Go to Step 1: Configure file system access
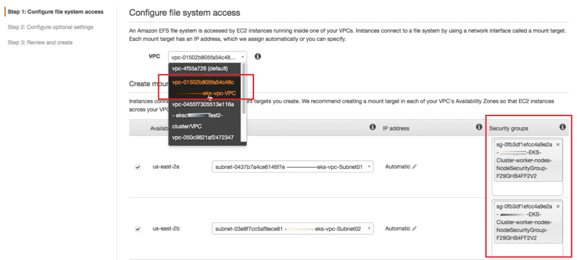577x260 pixels. pyautogui.click(x=56, y=12)
